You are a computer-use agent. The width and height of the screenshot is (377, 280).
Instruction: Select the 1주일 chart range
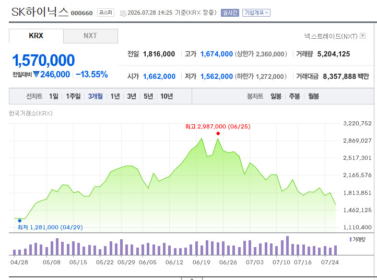point(73,96)
